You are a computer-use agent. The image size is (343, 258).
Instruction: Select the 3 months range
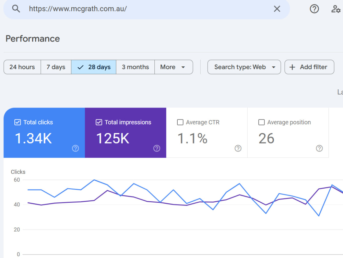(135, 67)
